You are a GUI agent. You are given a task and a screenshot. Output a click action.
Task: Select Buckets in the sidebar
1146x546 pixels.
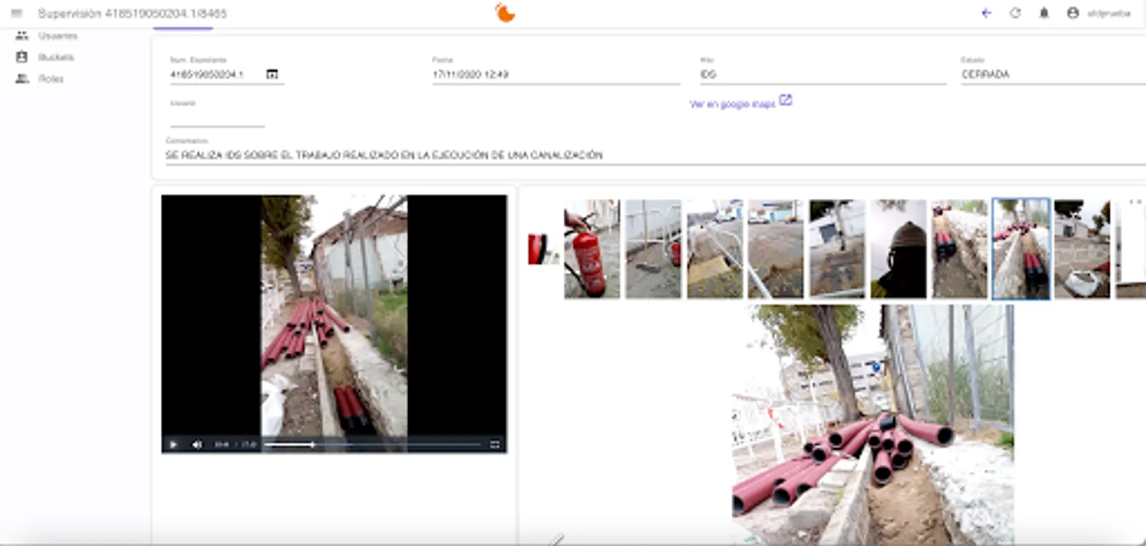22,56
